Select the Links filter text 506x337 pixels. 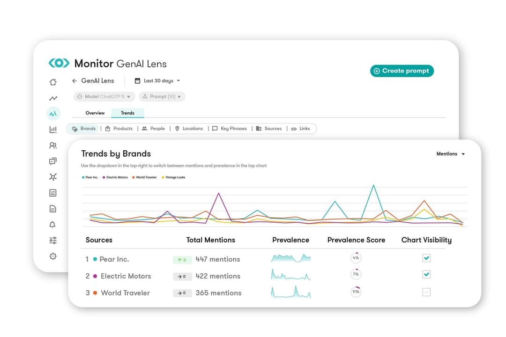305,128
